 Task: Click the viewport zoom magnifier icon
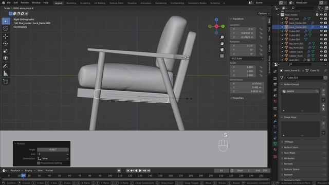coord(222,38)
